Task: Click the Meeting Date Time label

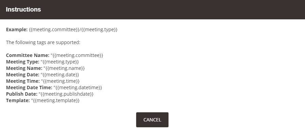Action: (29, 88)
